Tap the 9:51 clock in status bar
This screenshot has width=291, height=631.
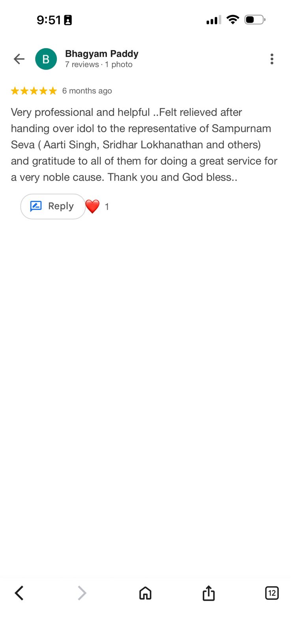[48, 20]
